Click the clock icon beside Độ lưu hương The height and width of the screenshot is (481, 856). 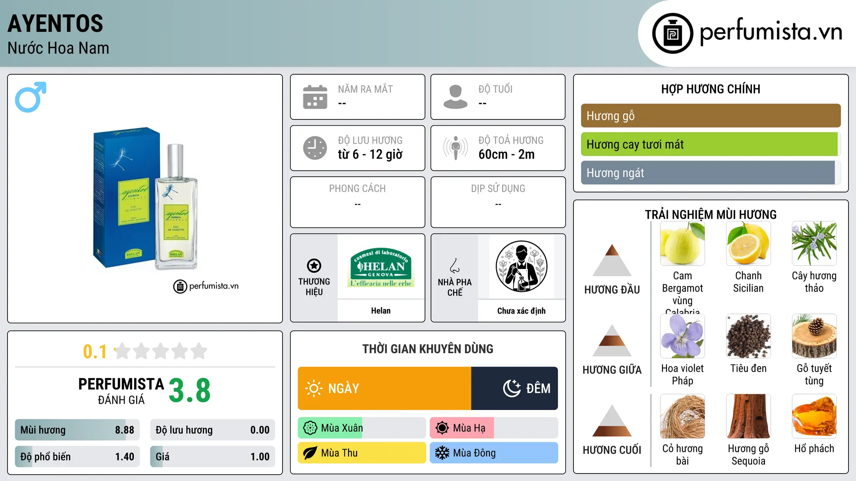point(315,148)
